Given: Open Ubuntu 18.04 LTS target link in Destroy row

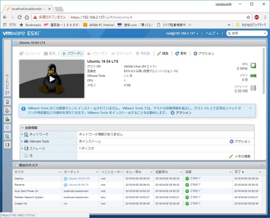Looking at the screenshot, I should pyautogui.click(x=79, y=179).
